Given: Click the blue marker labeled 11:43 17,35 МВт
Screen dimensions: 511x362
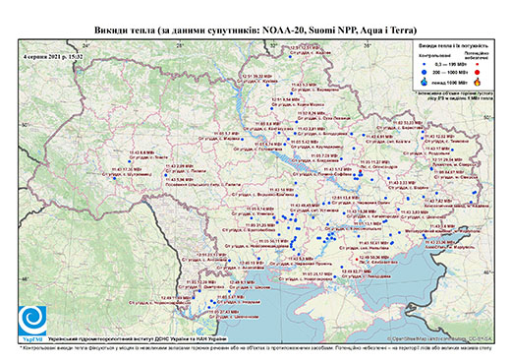Looking at the screenshot, I should pyautogui.click(x=115, y=178).
